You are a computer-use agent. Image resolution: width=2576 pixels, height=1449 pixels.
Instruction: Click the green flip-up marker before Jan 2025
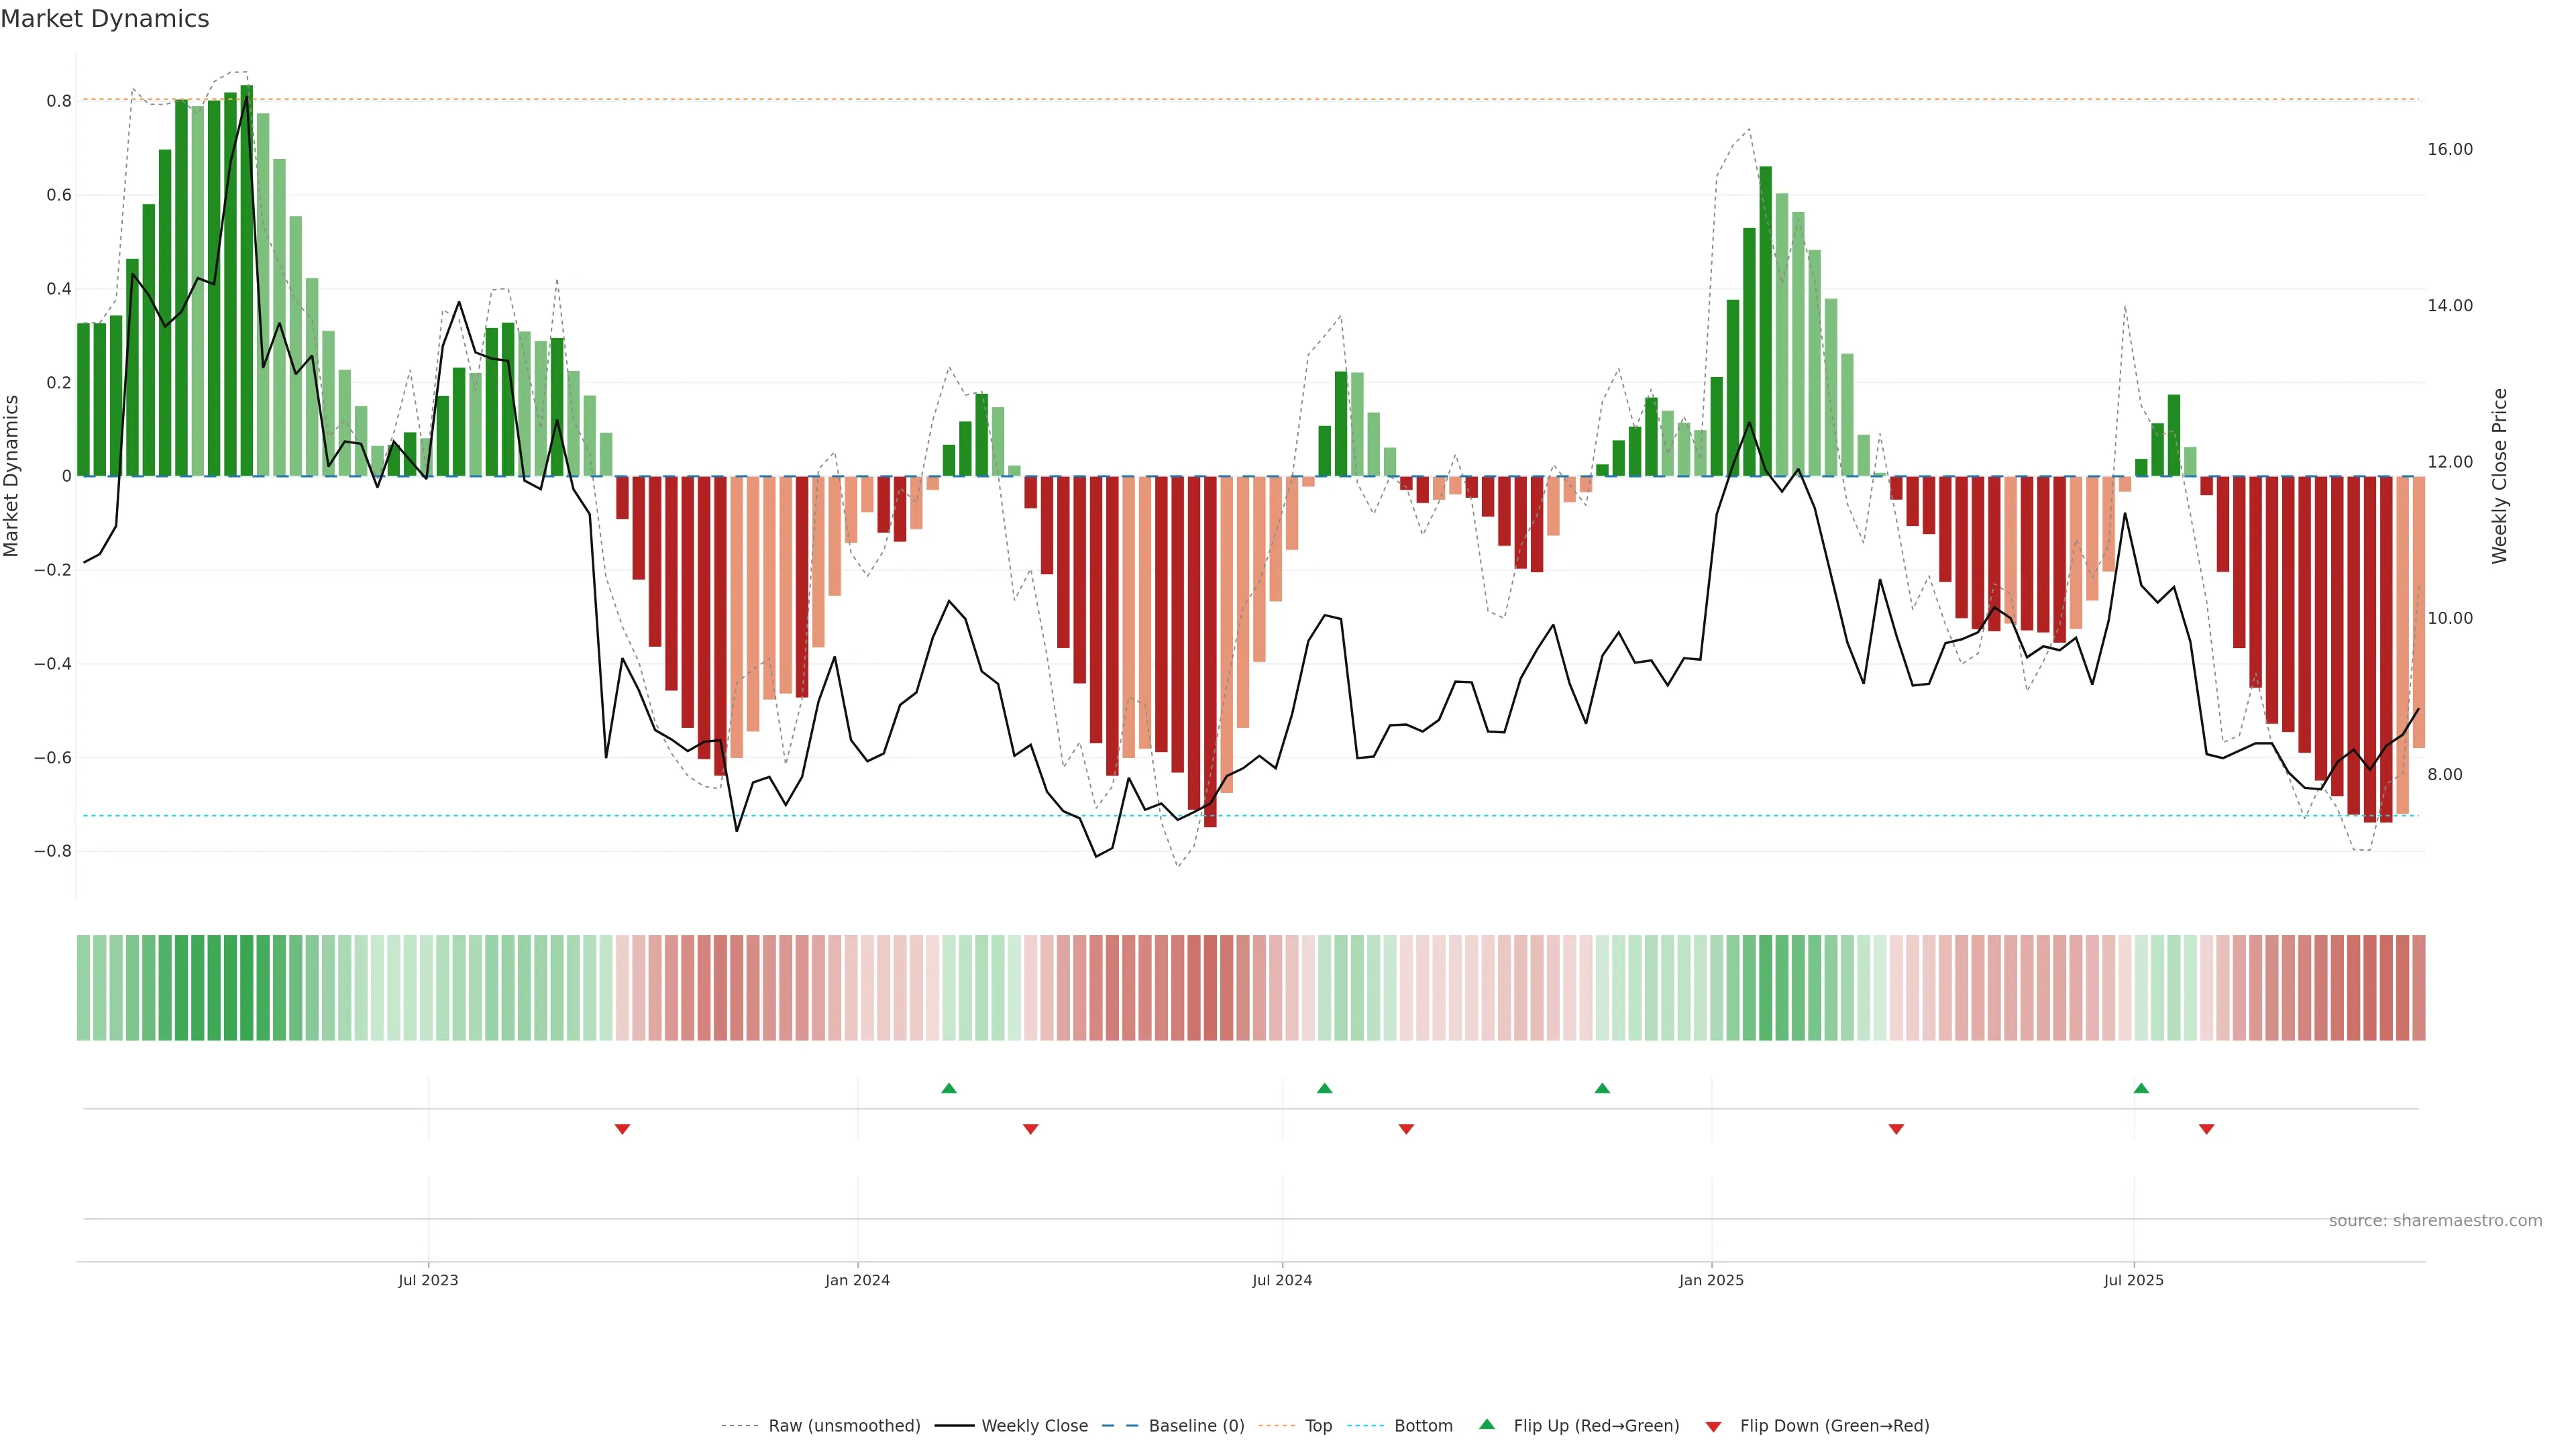[1602, 1088]
